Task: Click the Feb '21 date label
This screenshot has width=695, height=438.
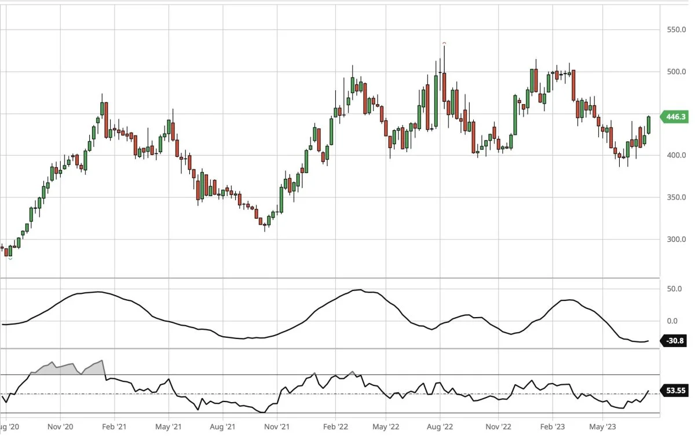Action: click(114, 427)
